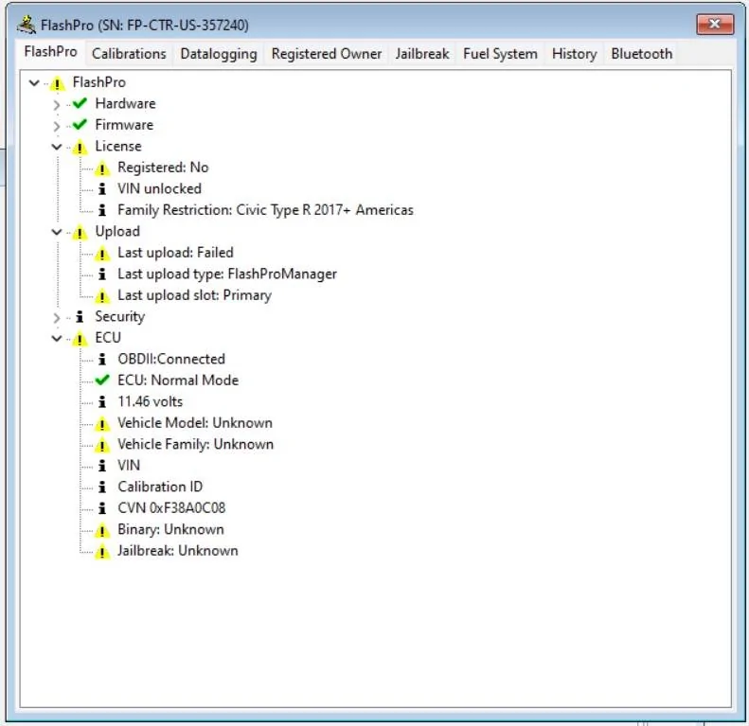Click the warning icon beside the ECU node
749x726 pixels.
pos(80,339)
